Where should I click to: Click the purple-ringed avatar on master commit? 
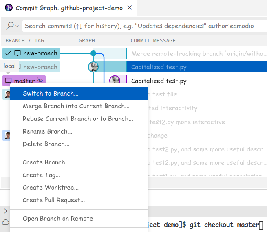pos(115,81)
